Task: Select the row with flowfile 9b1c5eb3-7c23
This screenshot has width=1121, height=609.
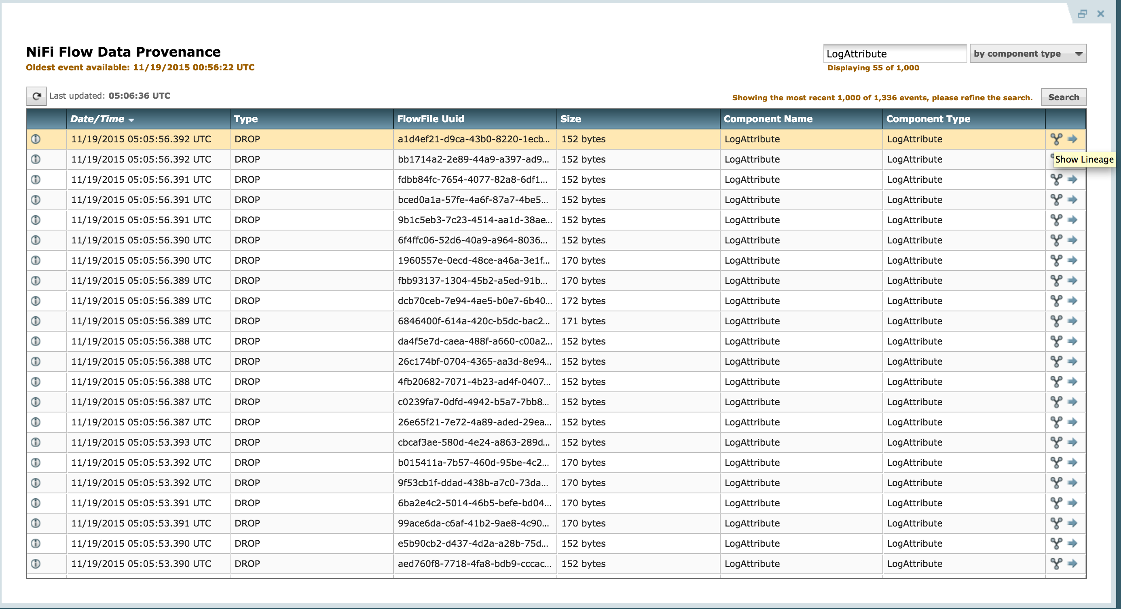Action: pos(474,220)
